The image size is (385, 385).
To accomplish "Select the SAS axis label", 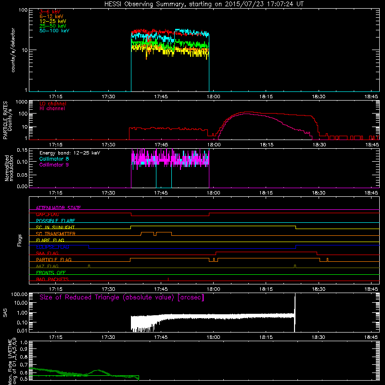I will point(5,313).
